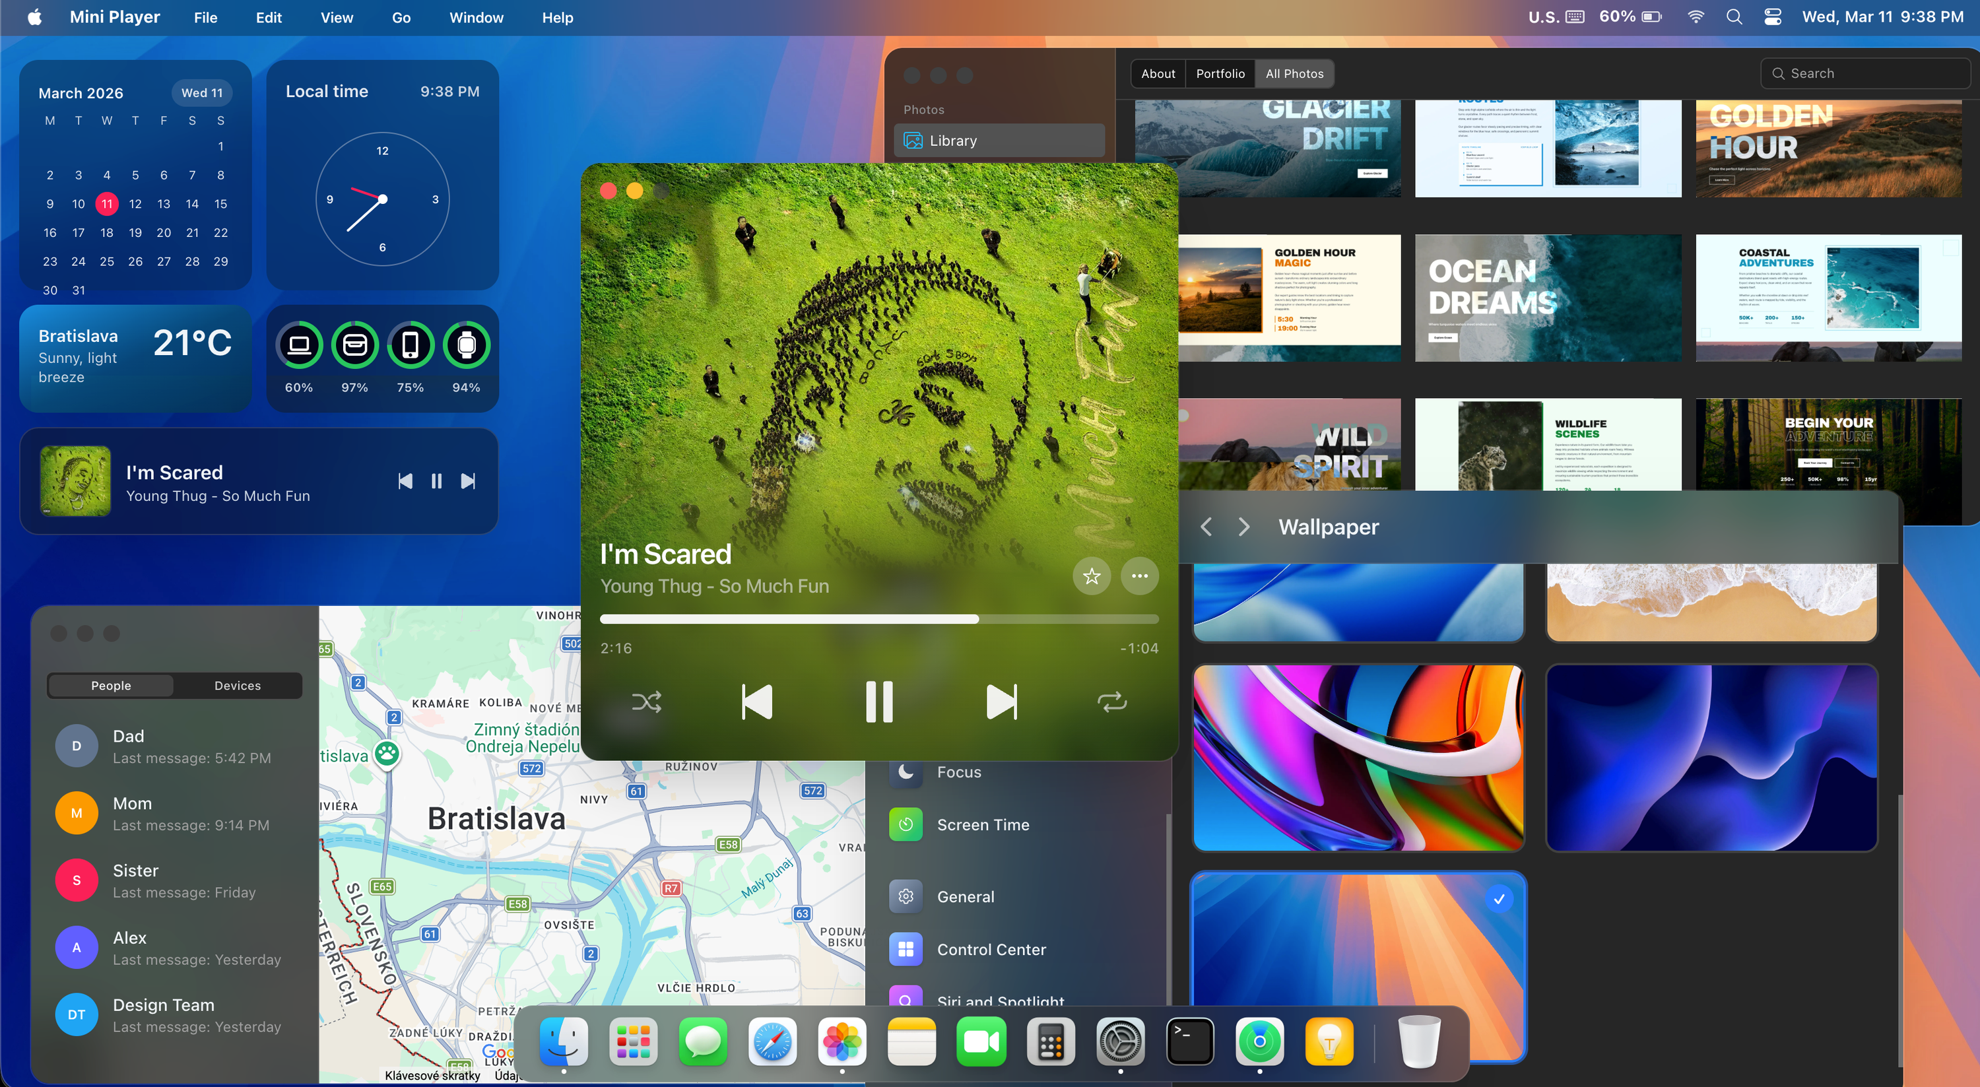Favorite the song with the star icon
This screenshot has width=1980, height=1087.
[1092, 576]
